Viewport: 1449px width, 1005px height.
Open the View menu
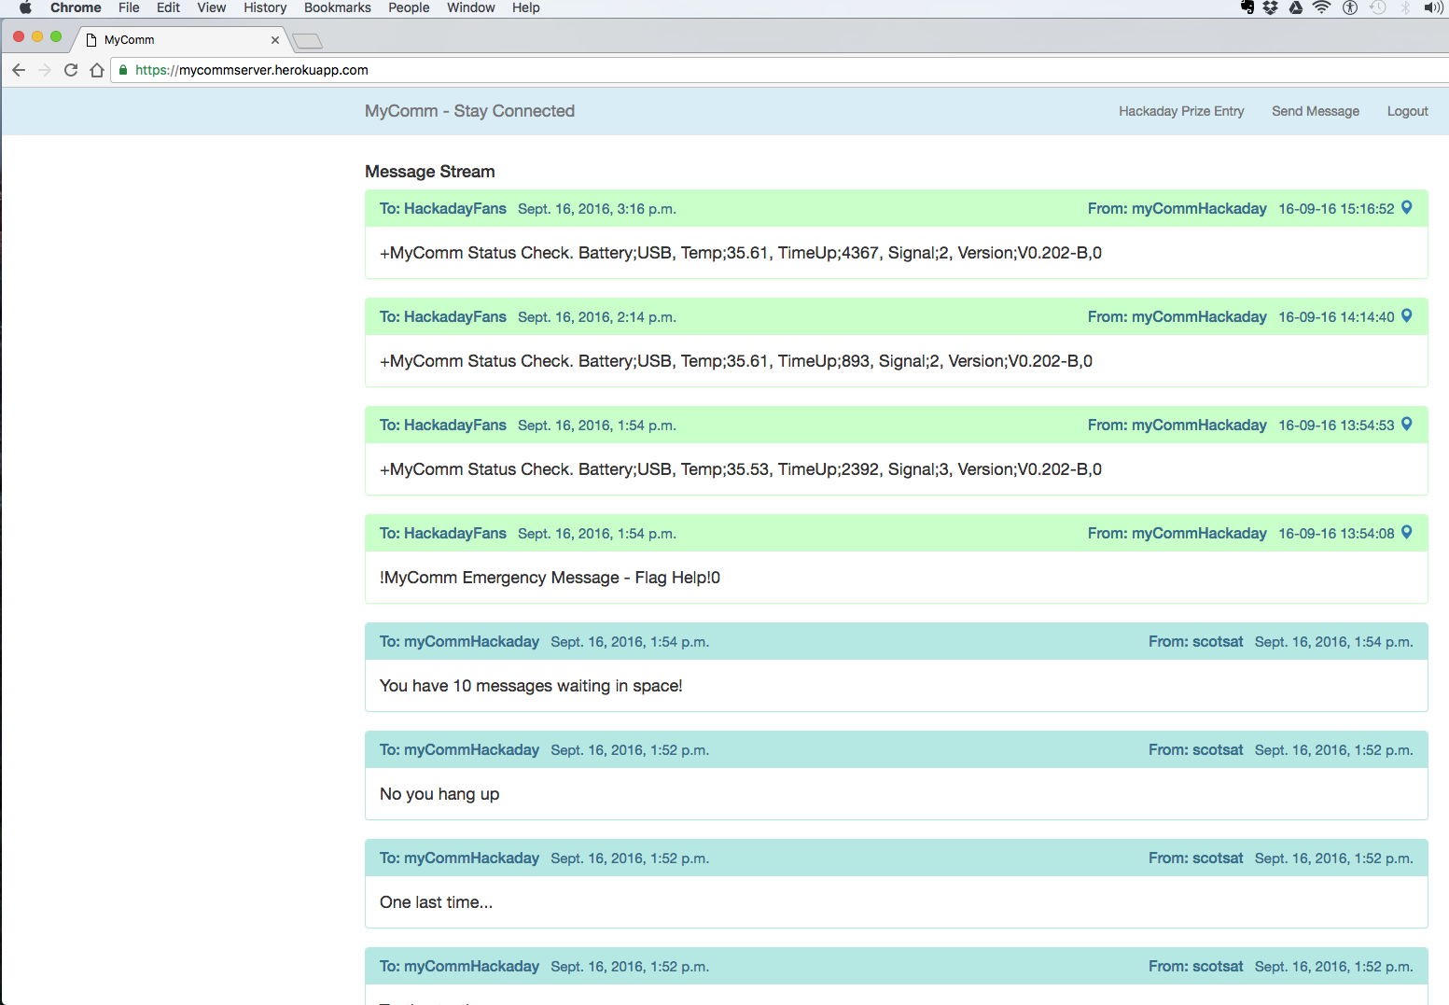212,7
